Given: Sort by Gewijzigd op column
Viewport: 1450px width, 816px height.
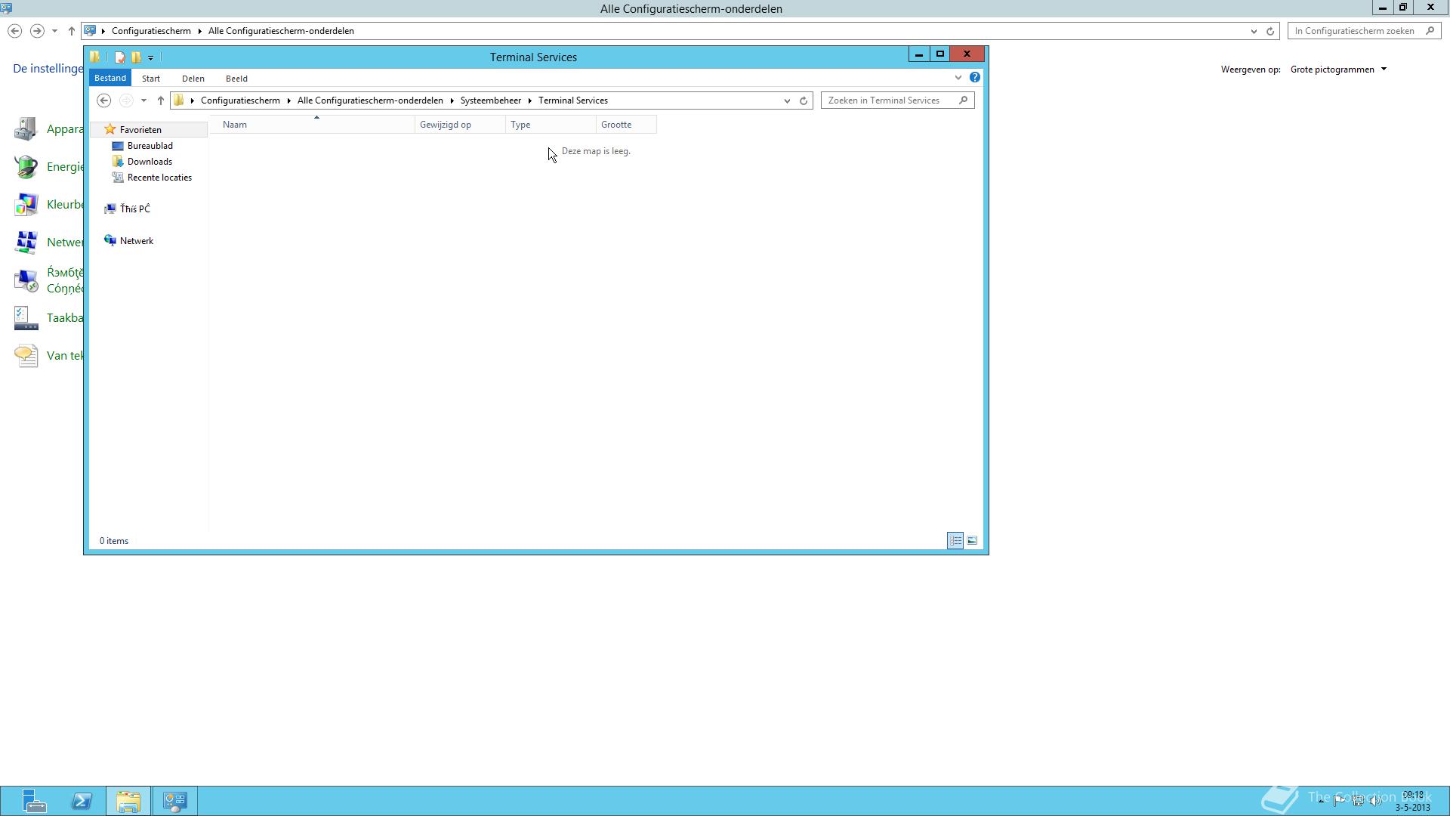Looking at the screenshot, I should point(460,125).
